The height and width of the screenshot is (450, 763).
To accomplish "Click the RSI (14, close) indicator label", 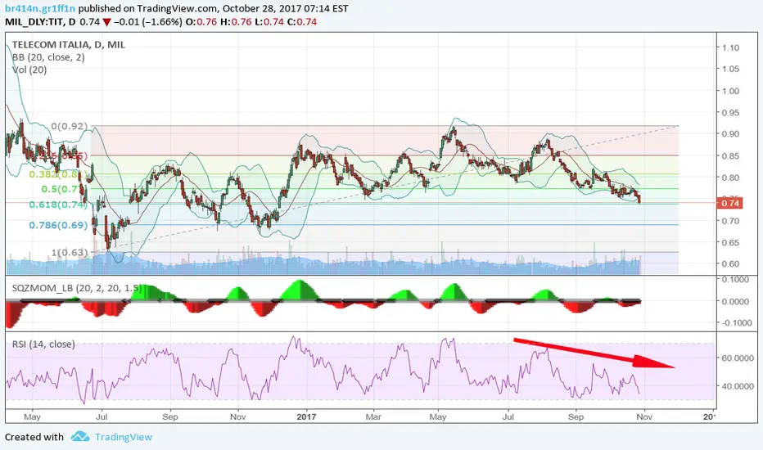I will 43,344.
